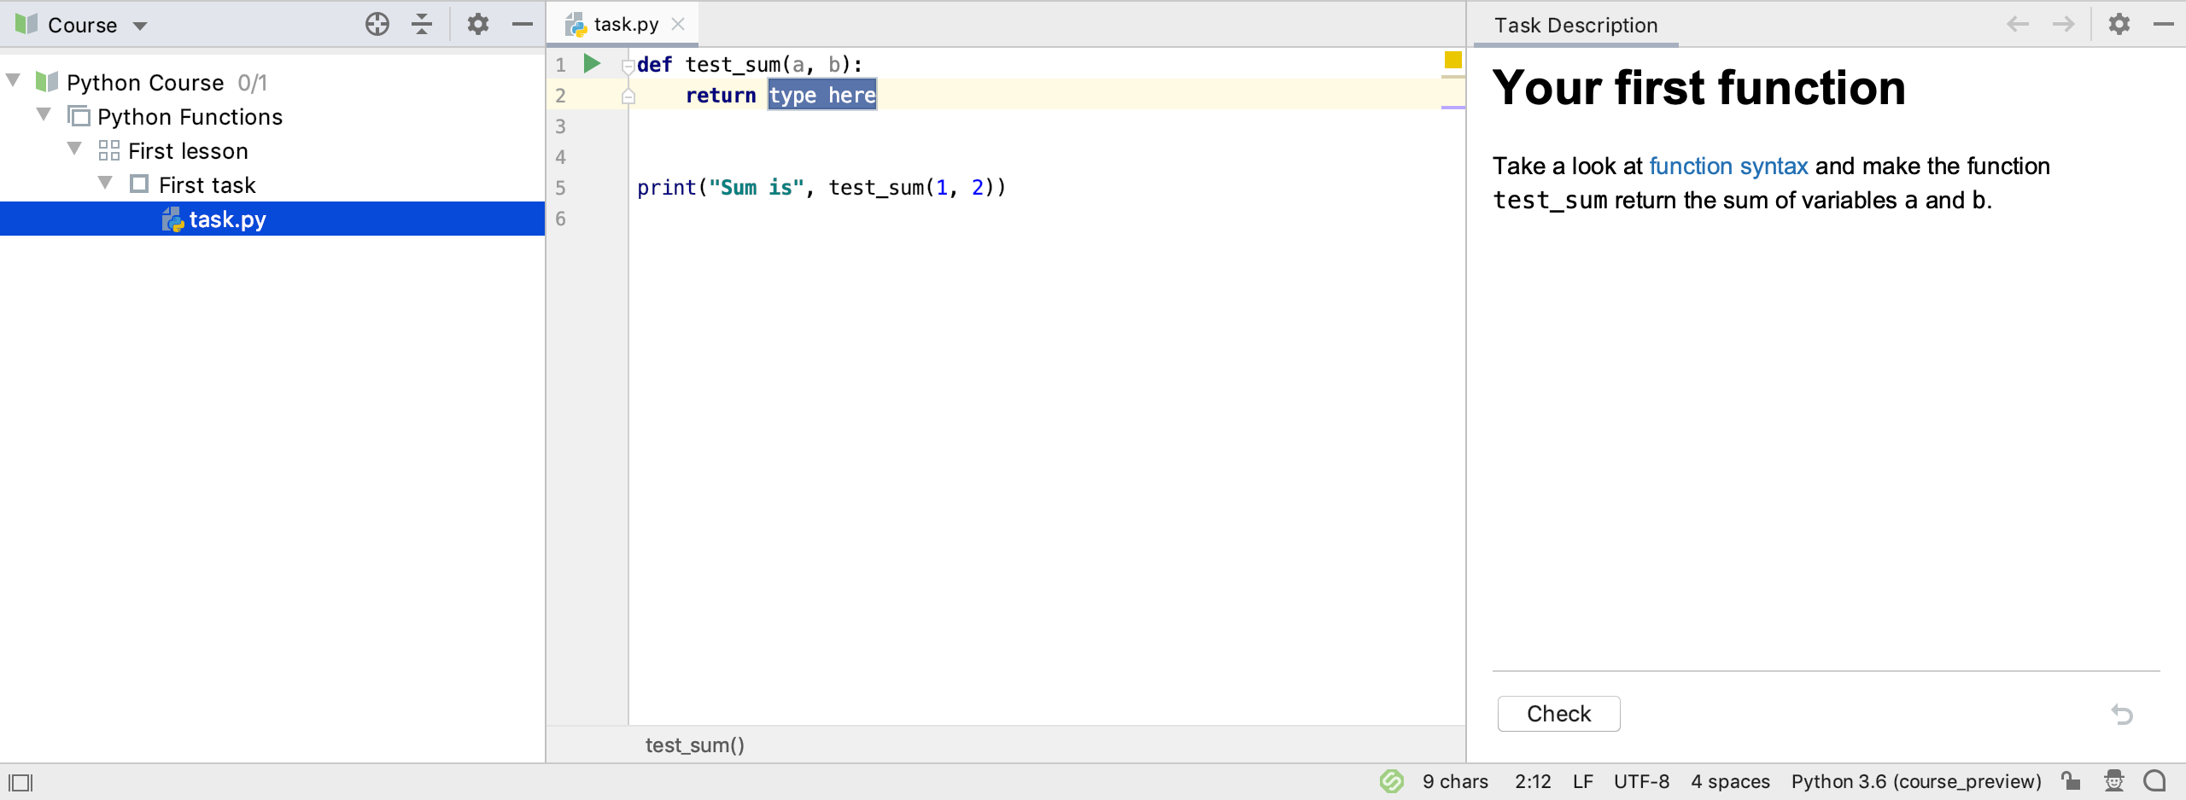Viewport: 2186px width, 800px height.
Task: Hide the Course panel
Action: (x=523, y=24)
